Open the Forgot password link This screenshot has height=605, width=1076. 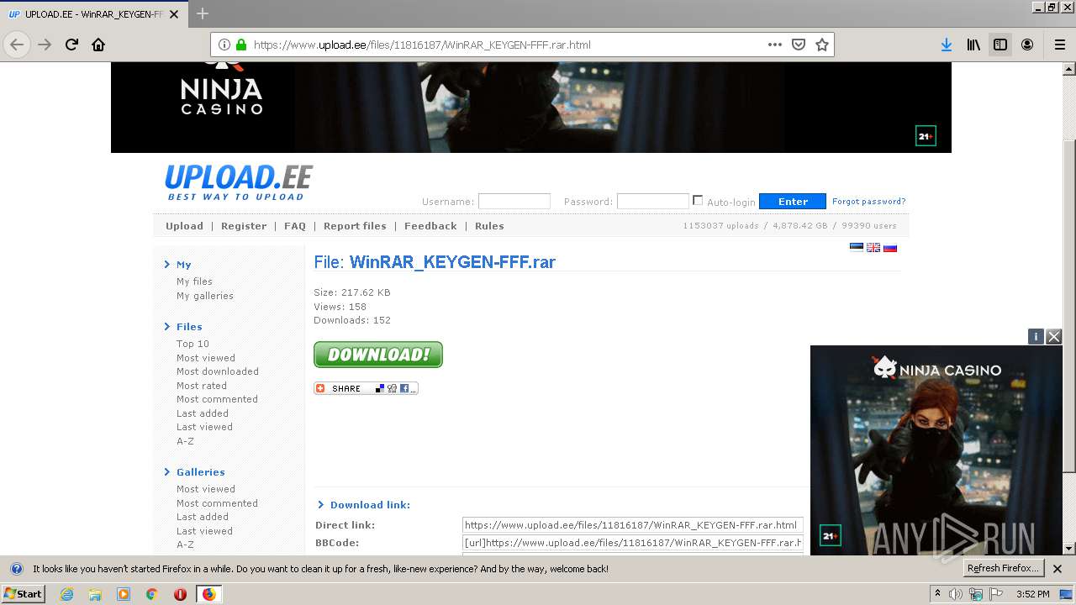[x=869, y=201]
